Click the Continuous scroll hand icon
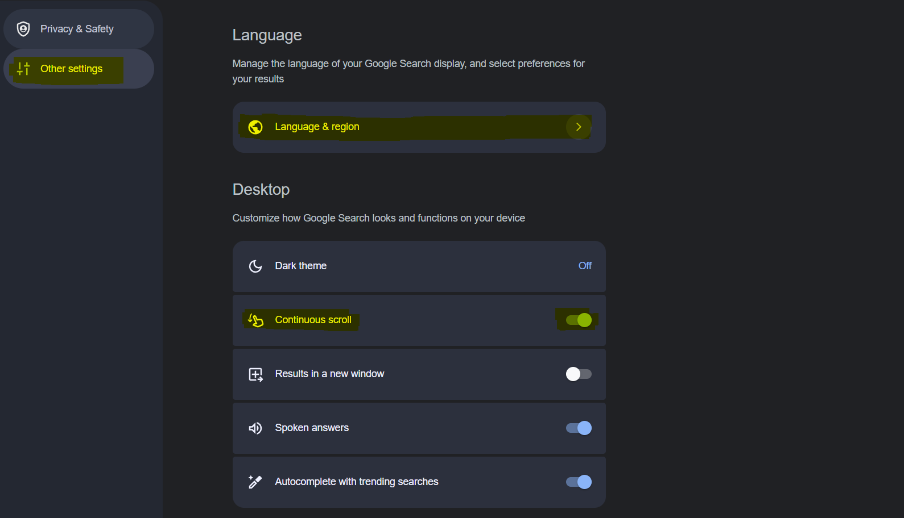This screenshot has height=518, width=904. click(255, 320)
